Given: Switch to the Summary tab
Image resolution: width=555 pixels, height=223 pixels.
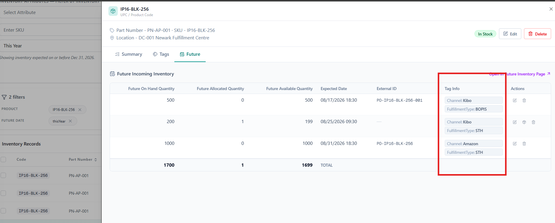Looking at the screenshot, I should [x=128, y=54].
